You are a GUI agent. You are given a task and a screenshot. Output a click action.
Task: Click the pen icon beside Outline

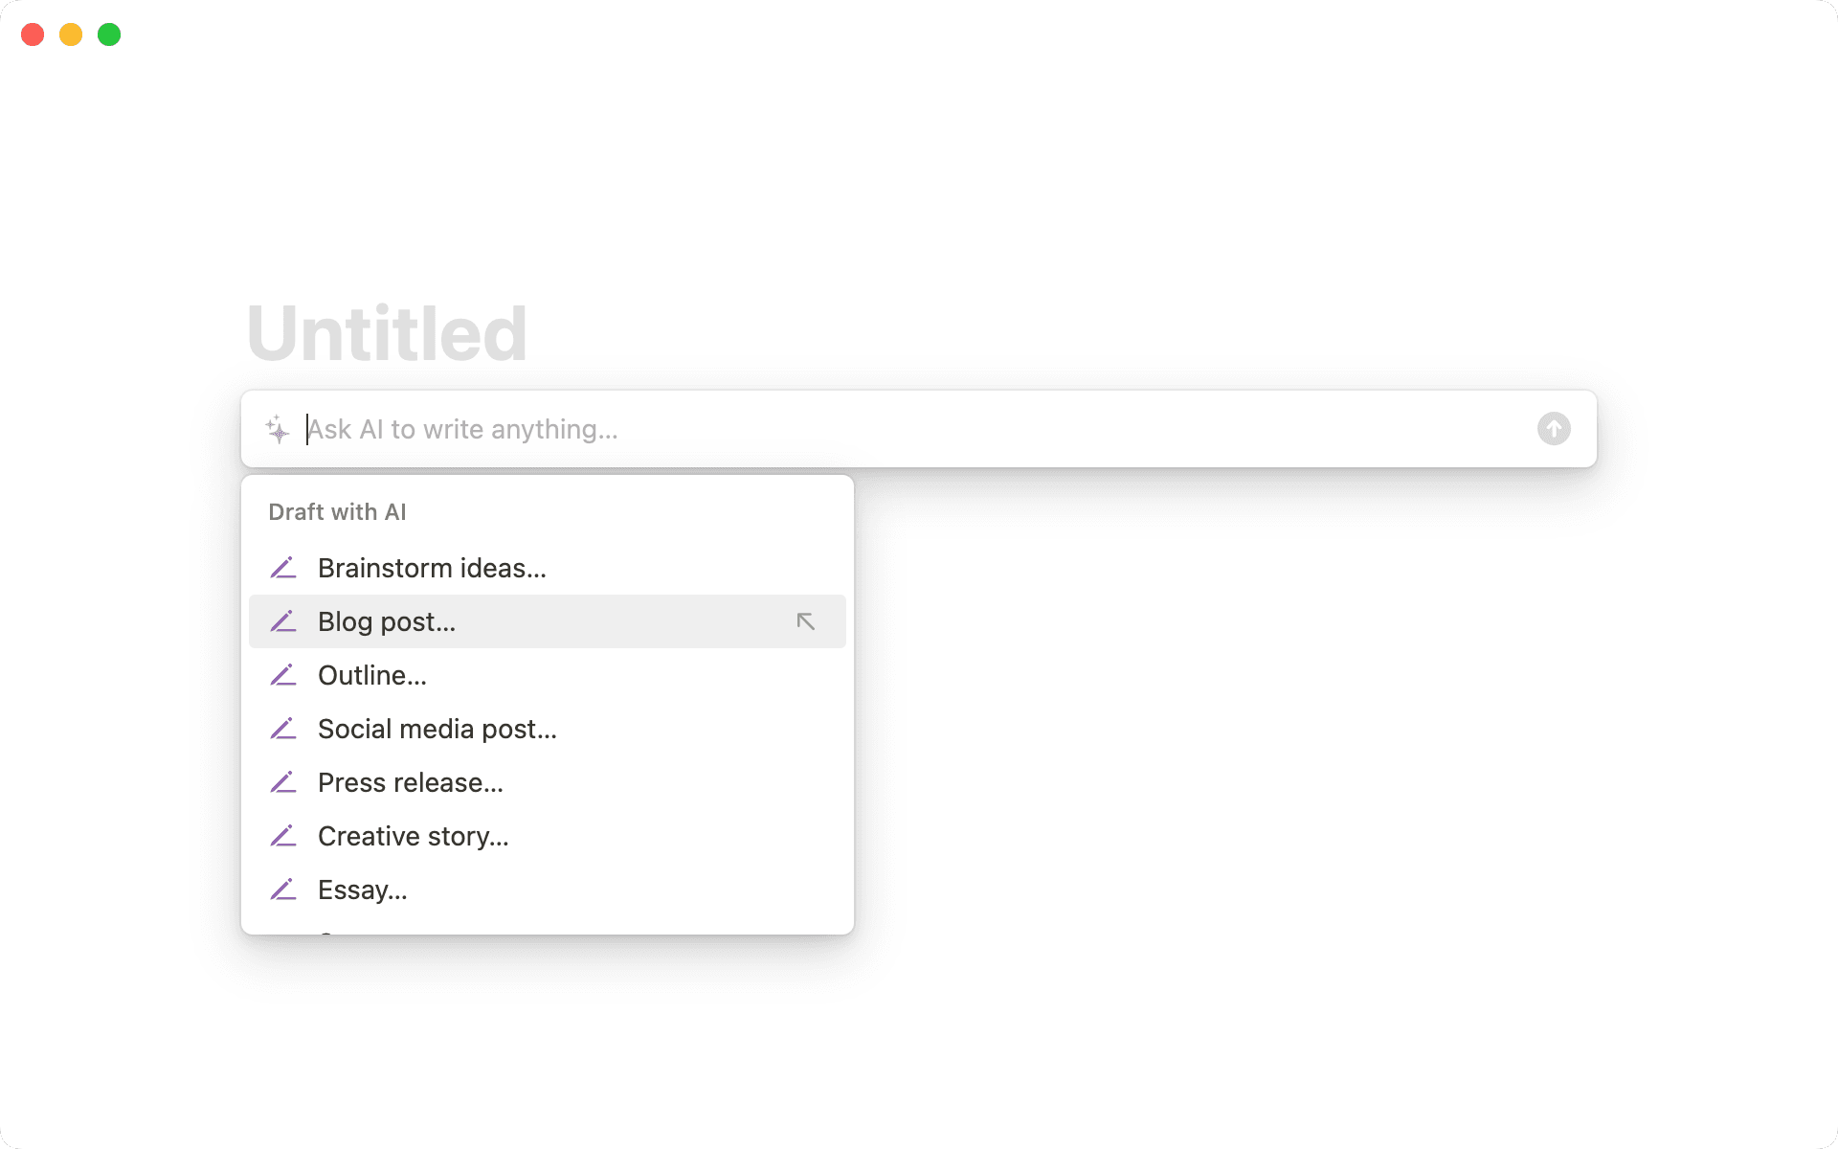point(284,675)
